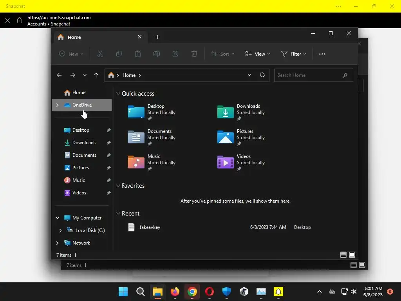Open Firefox from the taskbar
Screen dimensions: 401x301
[x=175, y=292]
